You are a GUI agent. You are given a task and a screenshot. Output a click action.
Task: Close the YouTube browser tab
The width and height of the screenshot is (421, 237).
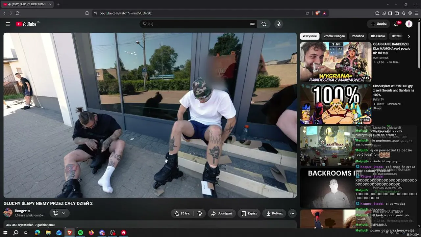[x=50, y=4]
